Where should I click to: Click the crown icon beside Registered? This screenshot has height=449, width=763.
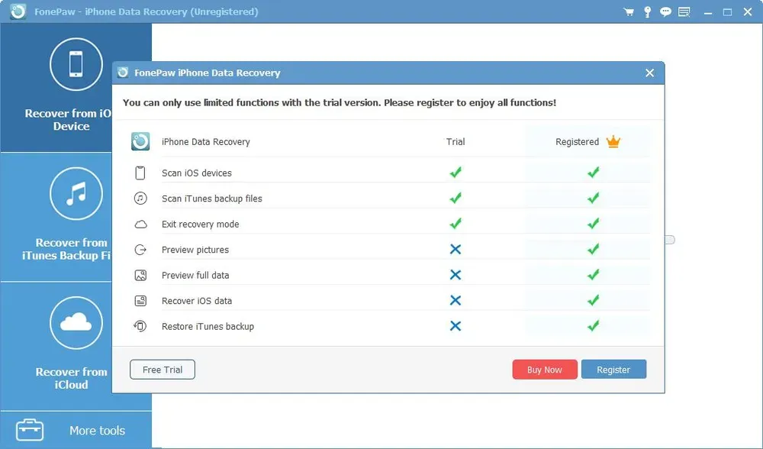[613, 141]
